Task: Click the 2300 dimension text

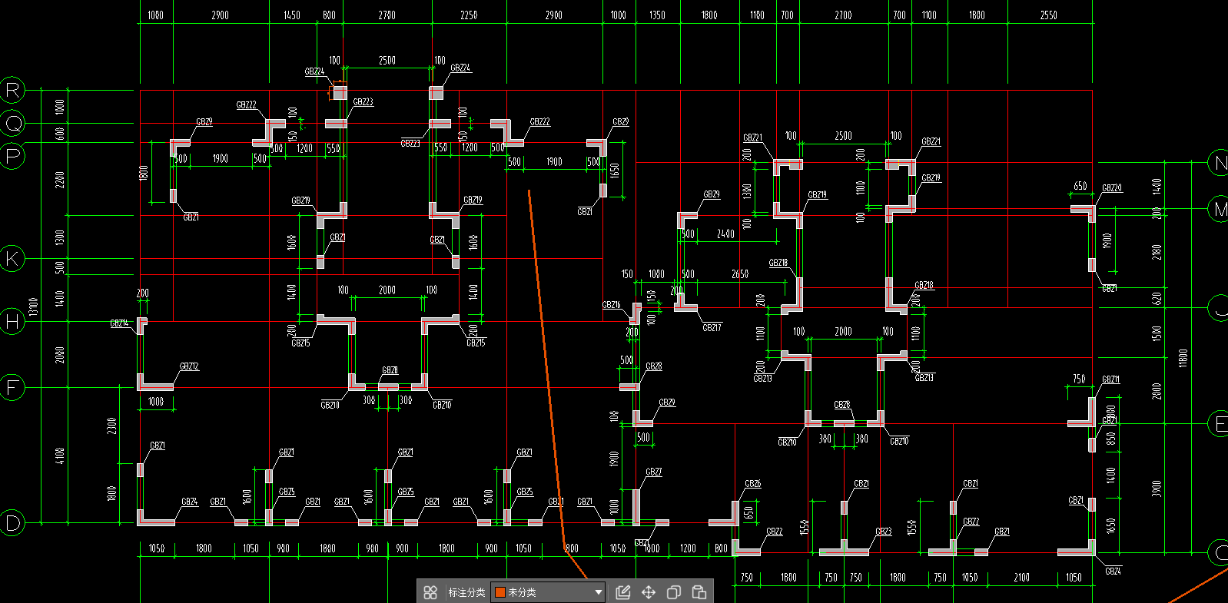Action: click(111, 426)
